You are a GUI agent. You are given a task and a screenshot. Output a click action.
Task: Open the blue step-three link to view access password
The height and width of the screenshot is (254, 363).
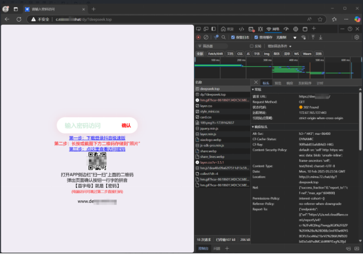click(x=97, y=149)
